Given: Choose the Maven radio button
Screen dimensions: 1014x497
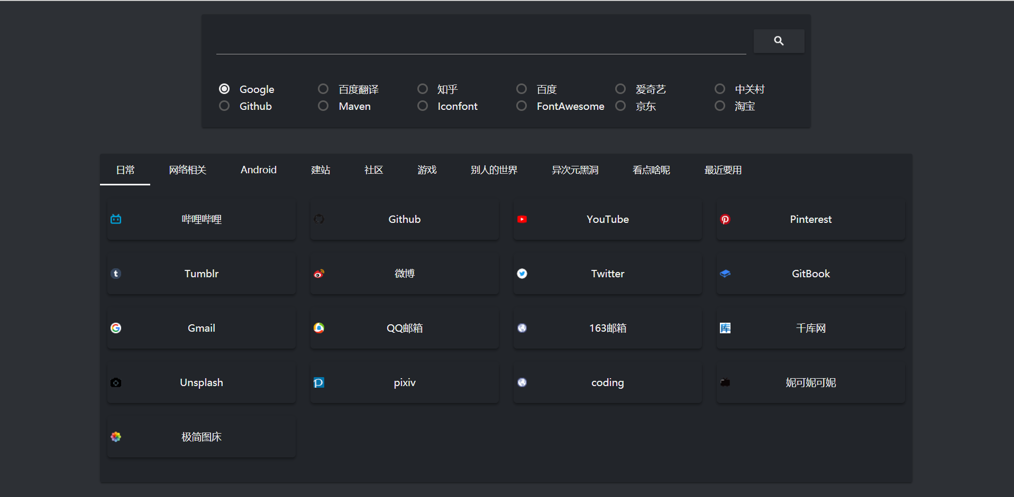Looking at the screenshot, I should pyautogui.click(x=323, y=106).
